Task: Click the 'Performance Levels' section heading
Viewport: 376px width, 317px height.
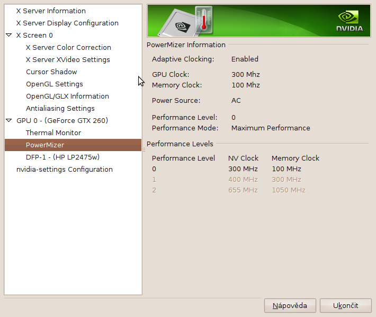Action: (180, 144)
